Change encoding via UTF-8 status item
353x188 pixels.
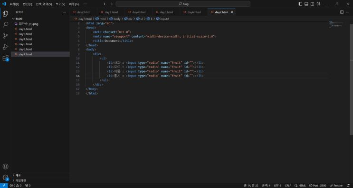[277, 186]
